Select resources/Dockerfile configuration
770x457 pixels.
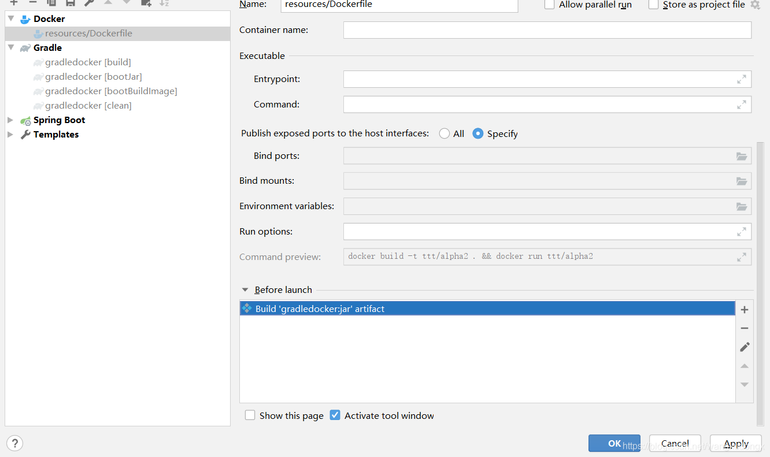pyautogui.click(x=117, y=34)
